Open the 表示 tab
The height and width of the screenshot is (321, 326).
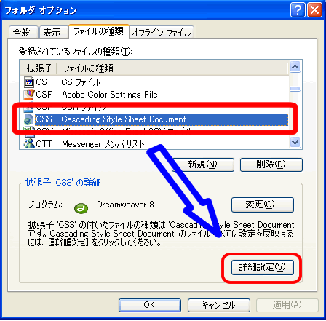pyautogui.click(x=53, y=32)
